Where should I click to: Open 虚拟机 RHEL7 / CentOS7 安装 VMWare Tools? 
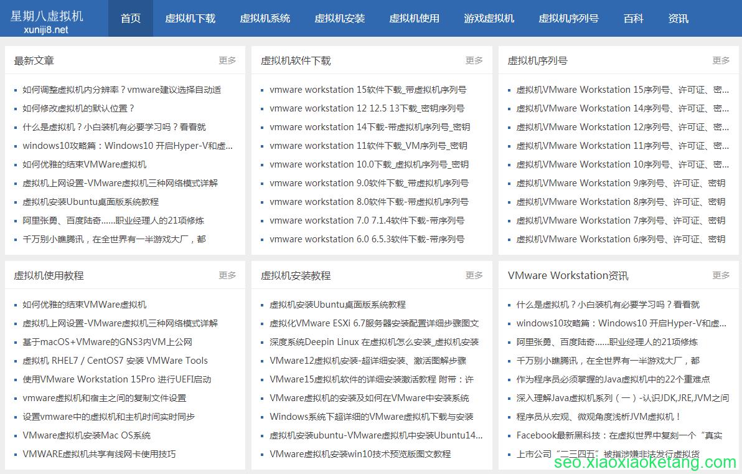click(115, 361)
